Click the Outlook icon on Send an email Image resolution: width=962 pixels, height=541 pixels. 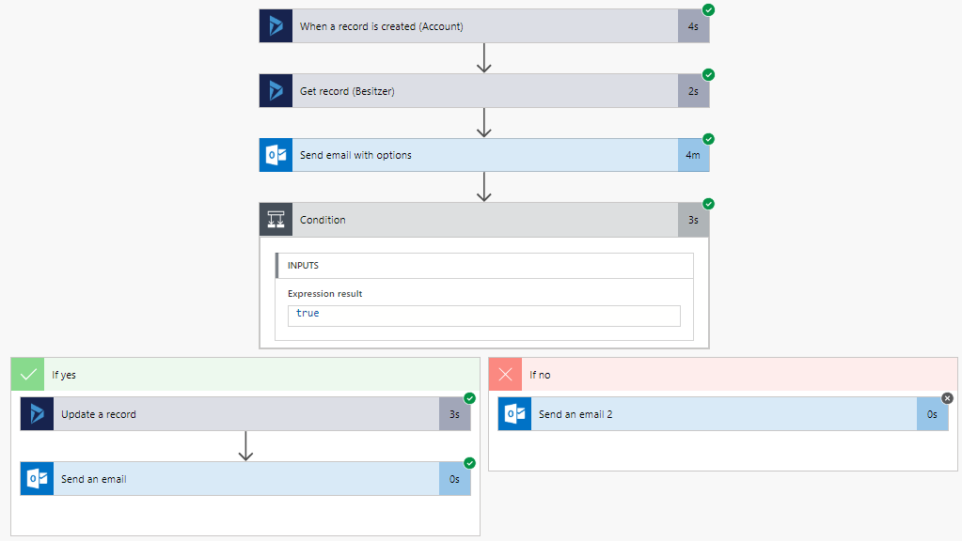[37, 479]
